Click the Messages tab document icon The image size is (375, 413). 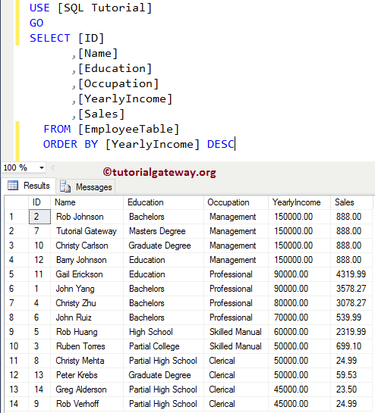click(65, 186)
